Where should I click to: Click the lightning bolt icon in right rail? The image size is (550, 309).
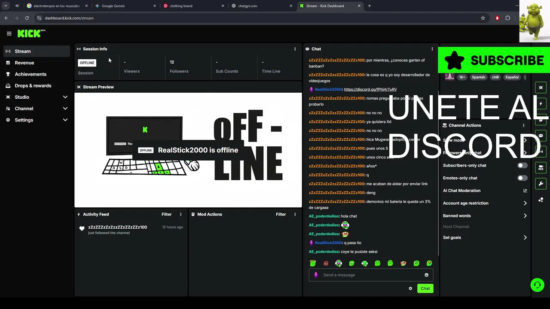541,104
